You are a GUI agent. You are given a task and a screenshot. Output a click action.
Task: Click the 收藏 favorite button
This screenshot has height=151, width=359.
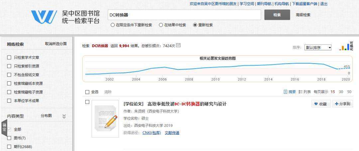[x=321, y=104]
